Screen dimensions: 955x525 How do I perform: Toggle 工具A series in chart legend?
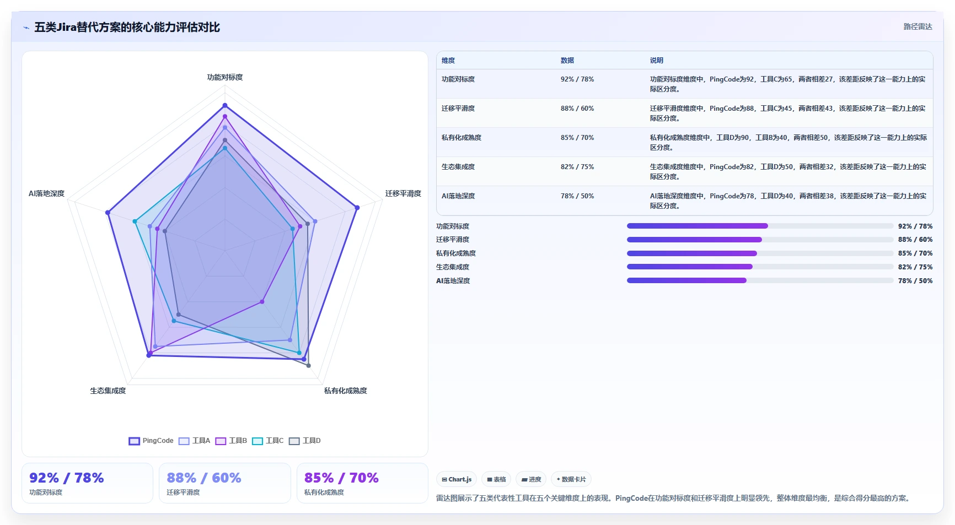coord(195,441)
